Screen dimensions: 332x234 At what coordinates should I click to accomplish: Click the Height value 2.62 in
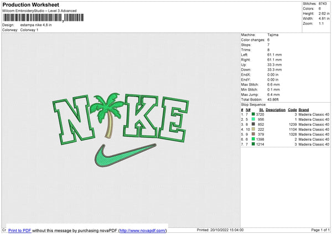pos(324,13)
